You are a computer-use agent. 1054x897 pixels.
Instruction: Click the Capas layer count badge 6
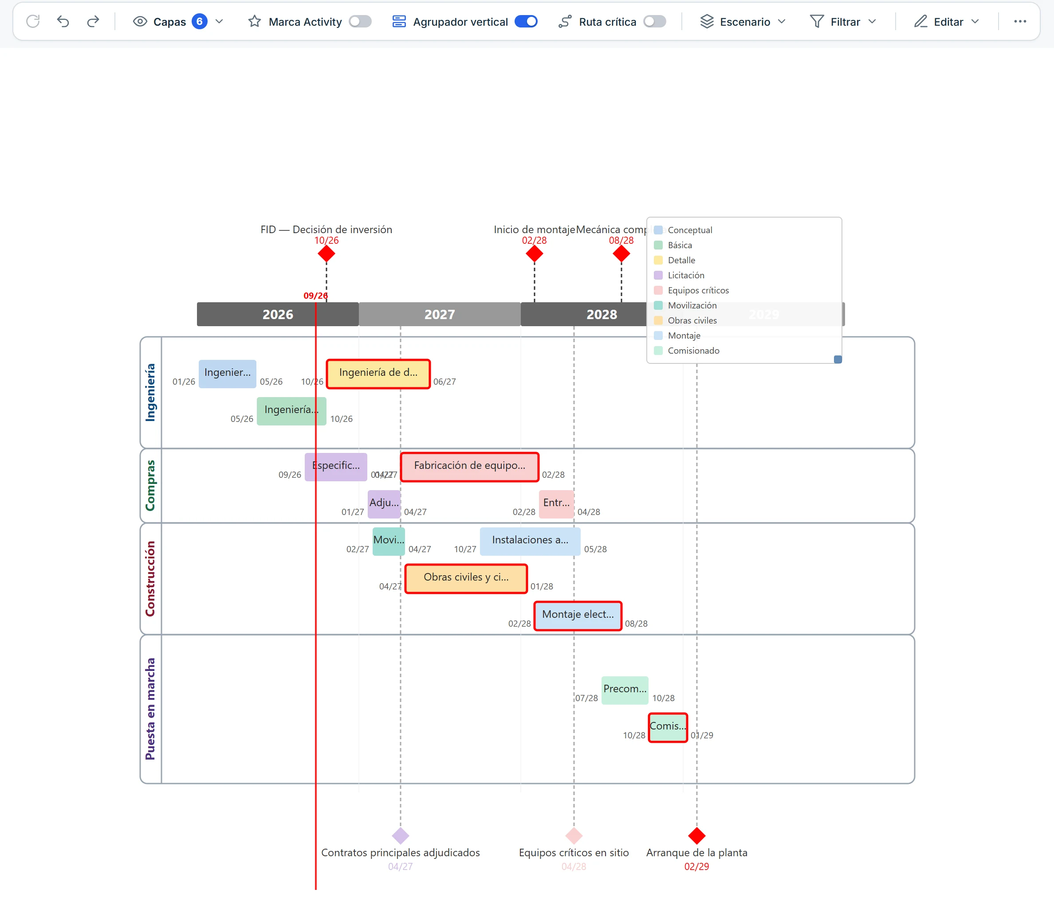click(x=200, y=21)
